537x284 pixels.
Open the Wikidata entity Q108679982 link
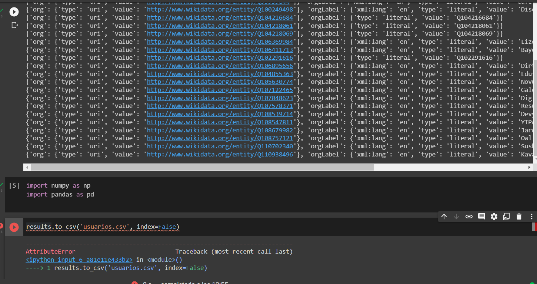220,130
